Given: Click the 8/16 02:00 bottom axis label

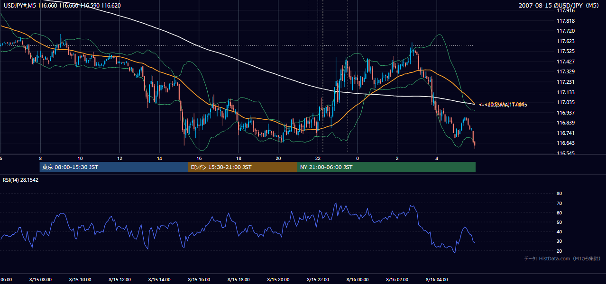Looking at the screenshot, I should tap(397, 279).
